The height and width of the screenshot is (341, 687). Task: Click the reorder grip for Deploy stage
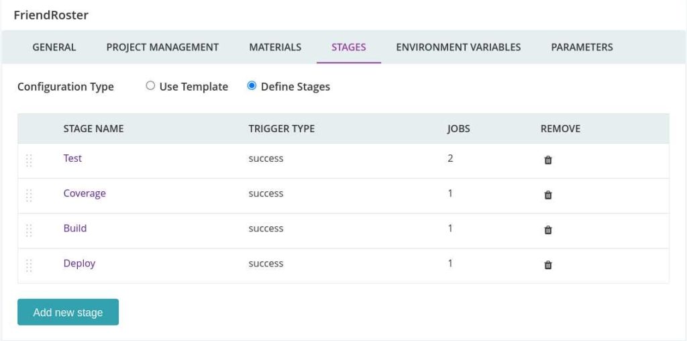click(x=29, y=266)
